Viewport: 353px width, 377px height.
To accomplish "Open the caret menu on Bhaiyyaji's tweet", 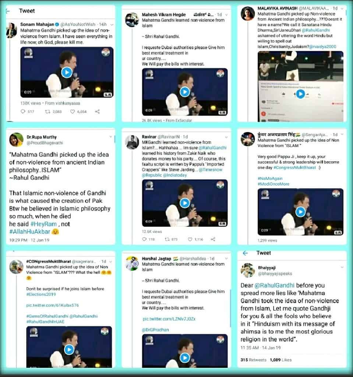I will pos(342,267).
